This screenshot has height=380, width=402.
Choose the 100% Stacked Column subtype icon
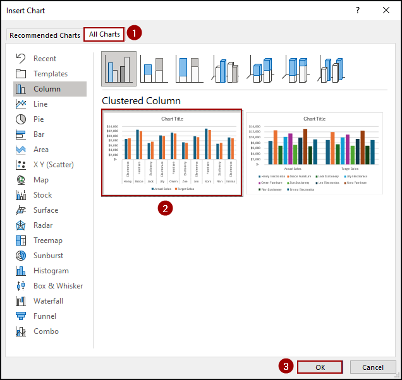click(x=189, y=70)
